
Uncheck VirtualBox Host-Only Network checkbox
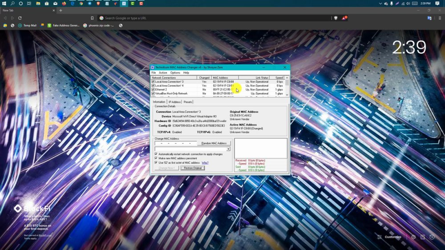point(153,93)
